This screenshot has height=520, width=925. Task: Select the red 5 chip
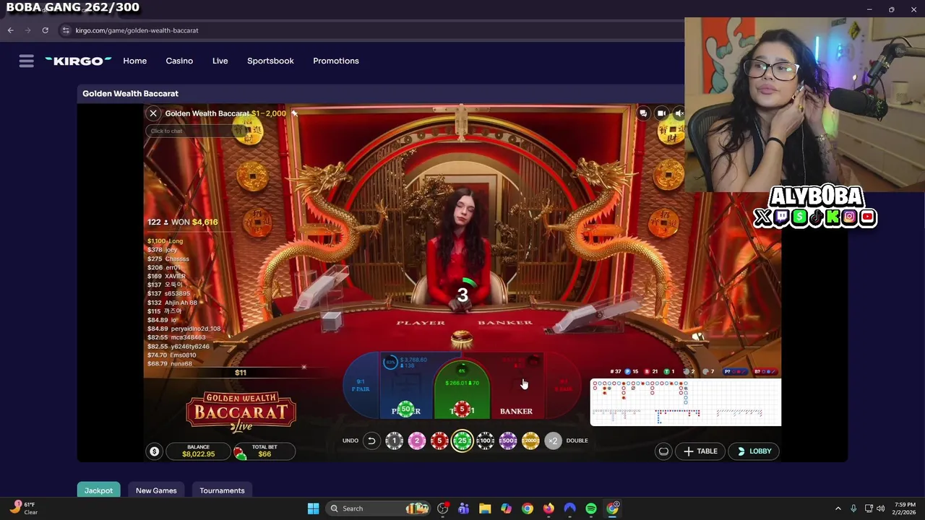point(439,441)
